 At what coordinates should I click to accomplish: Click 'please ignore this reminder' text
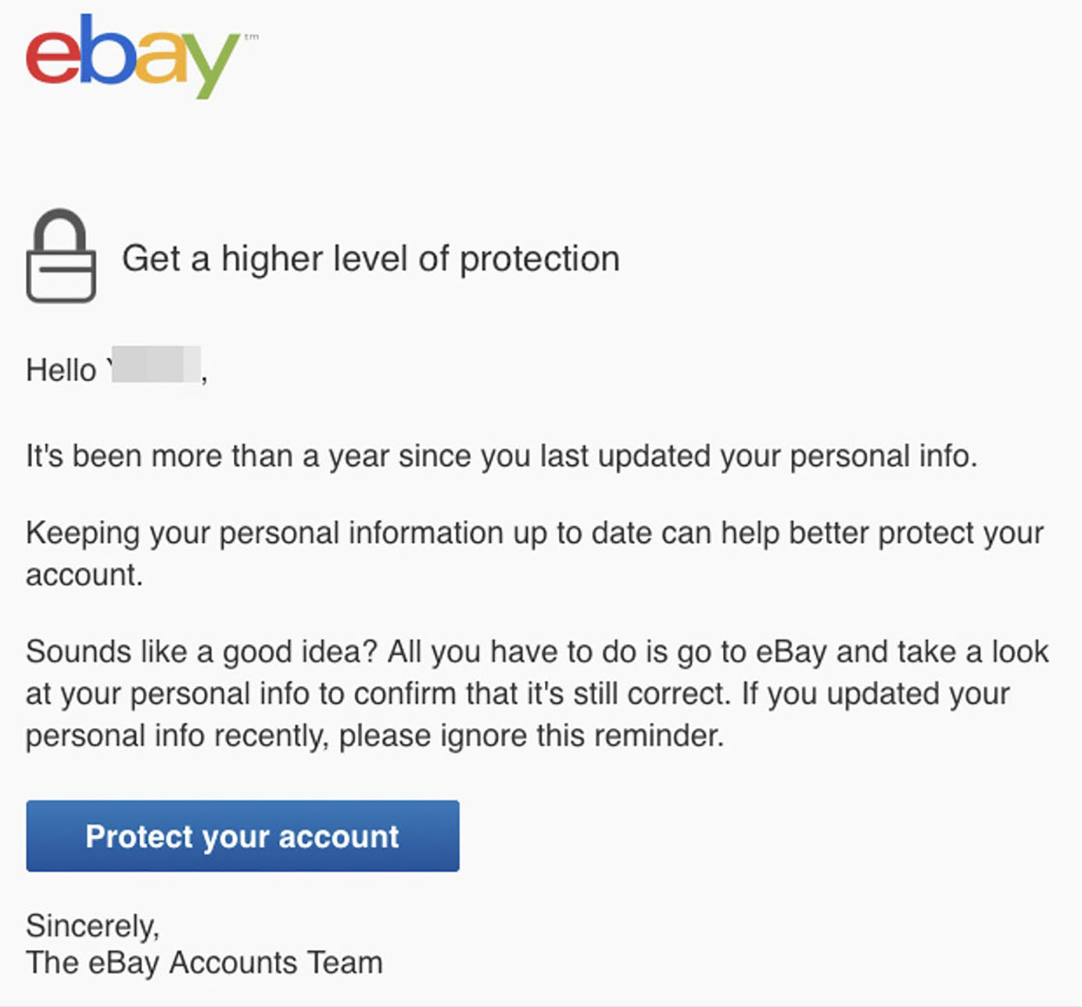[x=531, y=736]
